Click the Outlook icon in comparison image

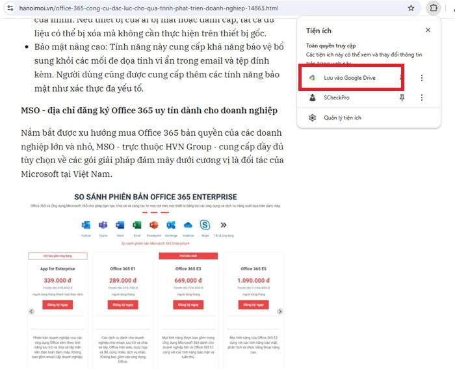click(x=86, y=225)
